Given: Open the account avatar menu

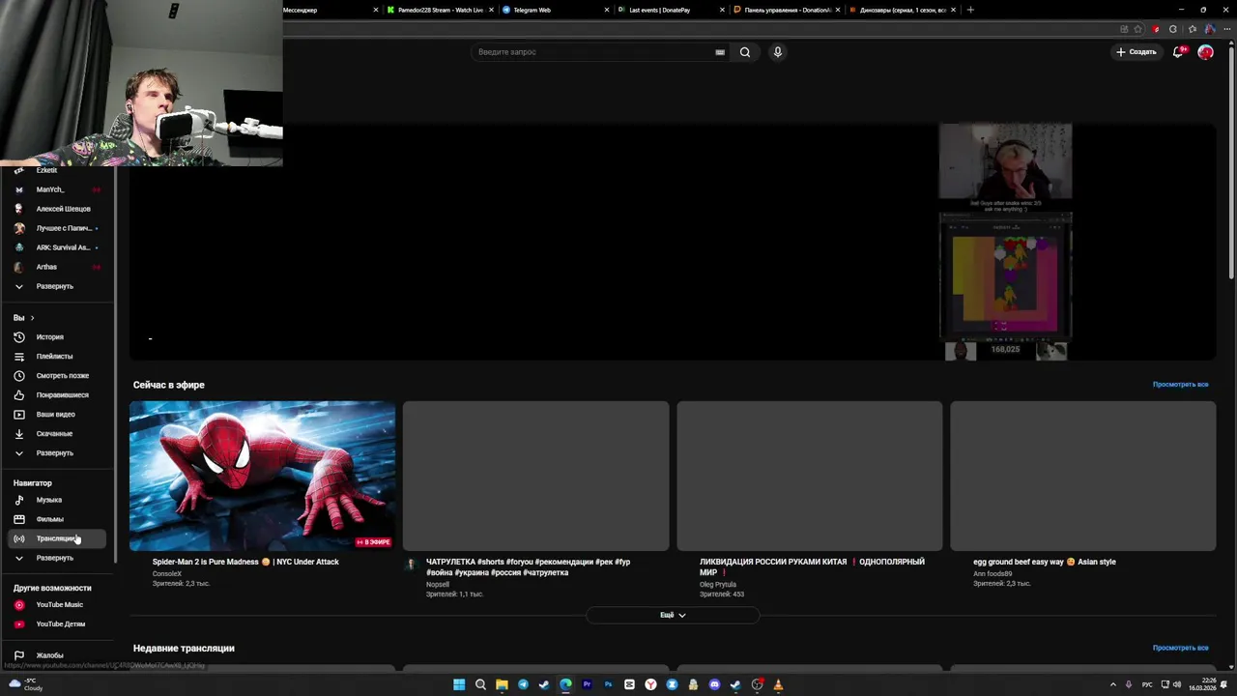Looking at the screenshot, I should [x=1205, y=52].
